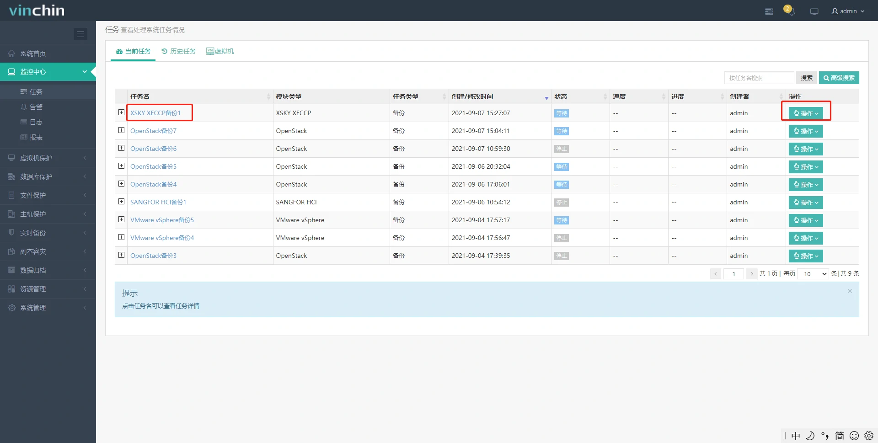Expand row OpenStack备份4 plus icon
878x443 pixels.
[x=121, y=184]
